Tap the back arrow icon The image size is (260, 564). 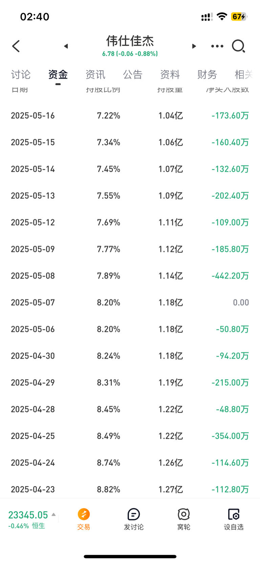click(16, 46)
